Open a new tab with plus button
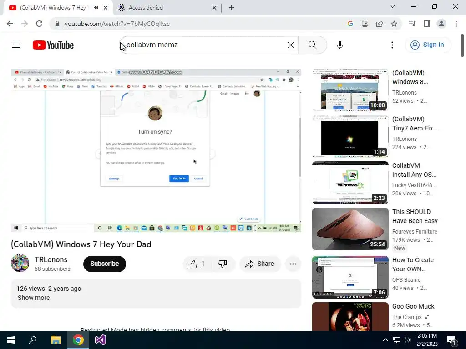The height and width of the screenshot is (349, 466). click(232, 8)
